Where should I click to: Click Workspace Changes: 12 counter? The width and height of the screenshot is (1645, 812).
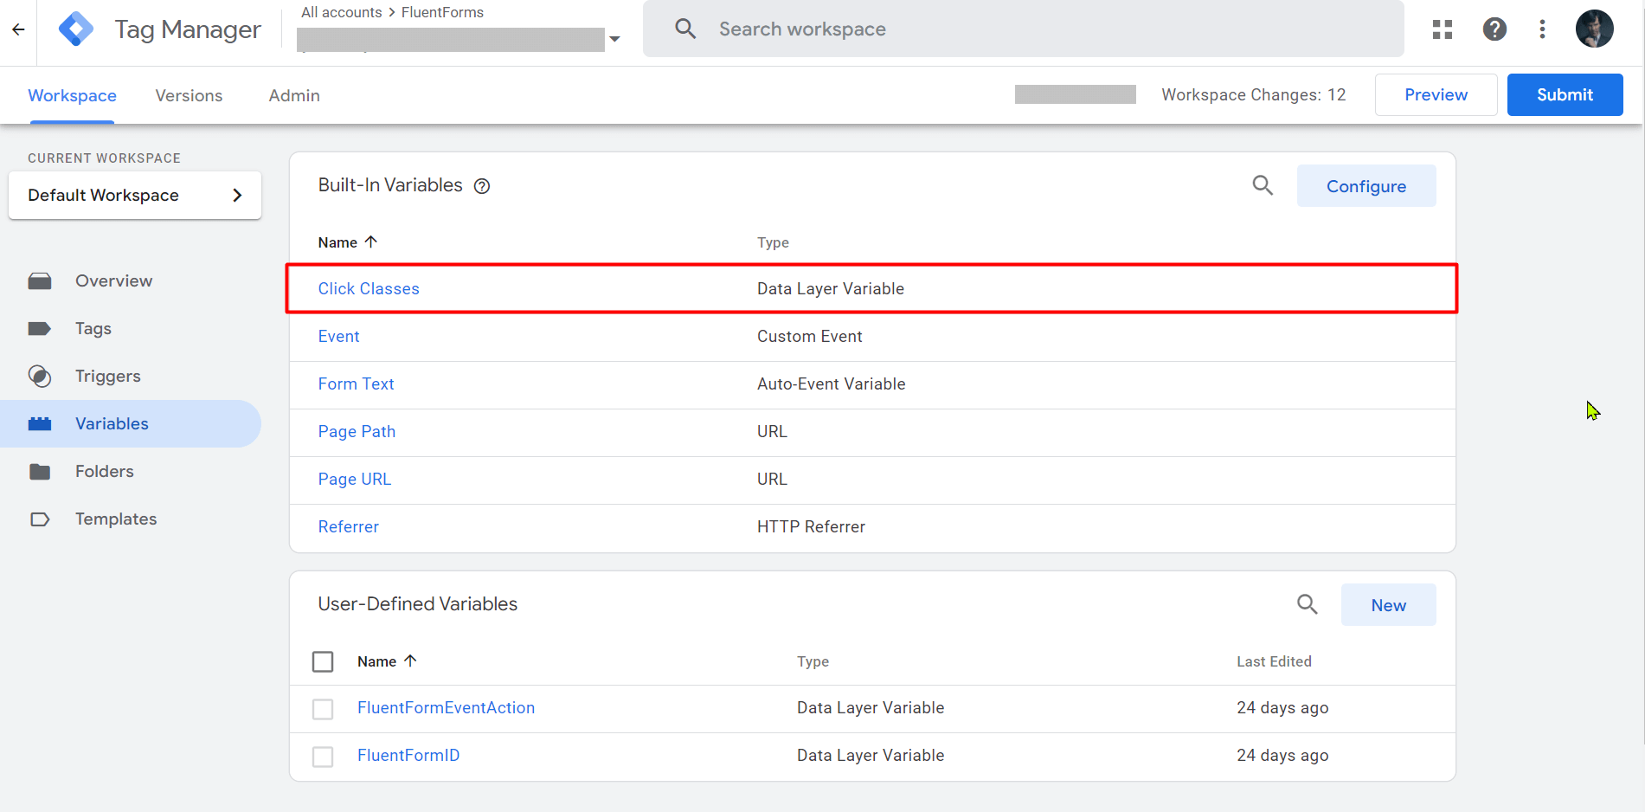click(1254, 94)
